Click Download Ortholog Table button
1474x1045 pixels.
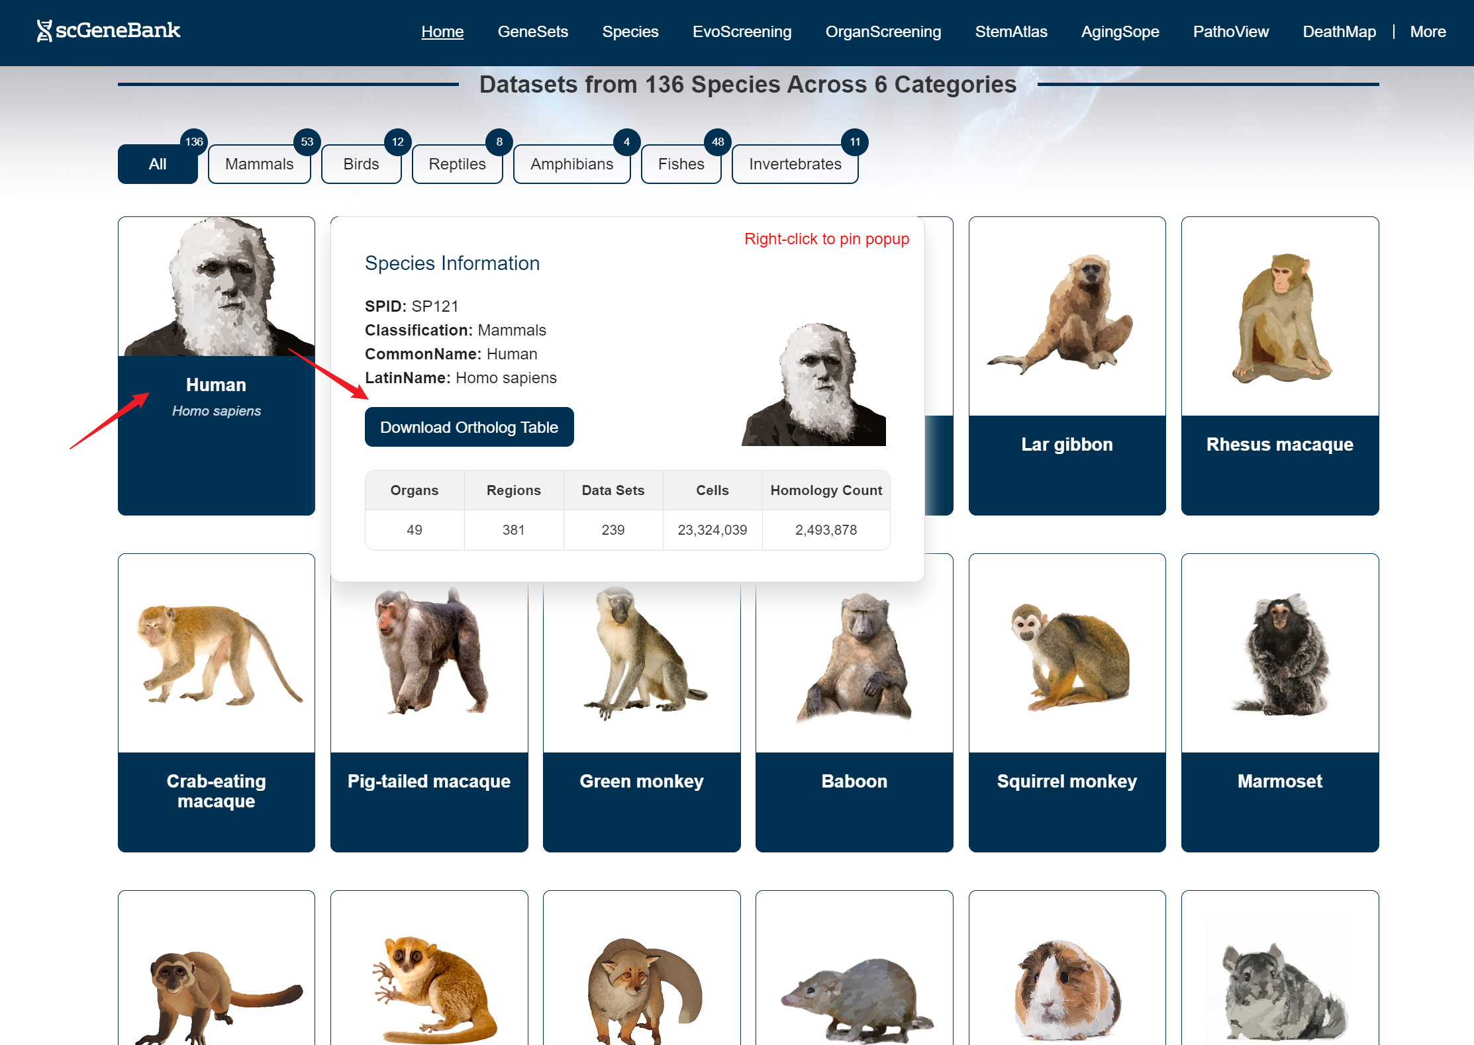click(x=469, y=427)
